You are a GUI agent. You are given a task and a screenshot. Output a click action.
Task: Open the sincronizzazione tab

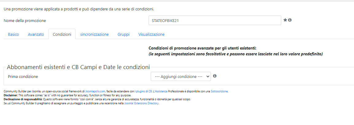point(94,35)
